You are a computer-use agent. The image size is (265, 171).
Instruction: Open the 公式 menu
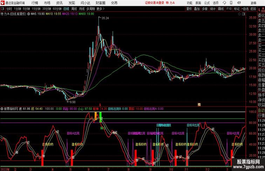tap(207, 3)
